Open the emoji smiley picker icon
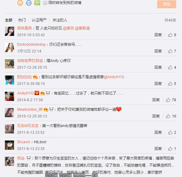Image resolution: width=182 pixels, height=177 pixels. (20, 3)
